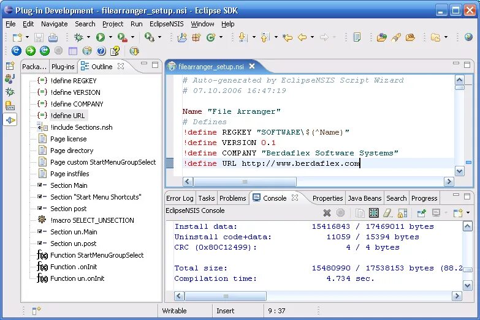
Task: Select 'Section Main' in Outline
Action: click(x=69, y=185)
